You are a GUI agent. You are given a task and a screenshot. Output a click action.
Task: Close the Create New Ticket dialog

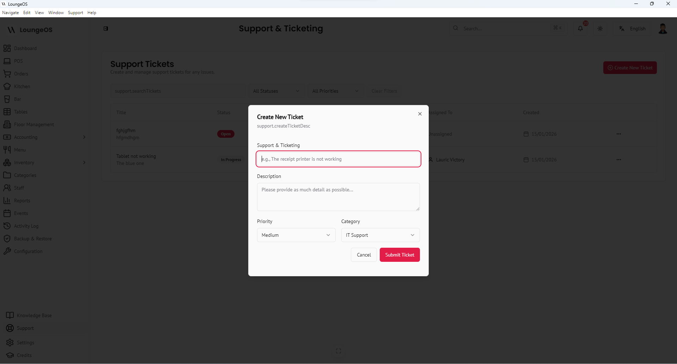420,114
